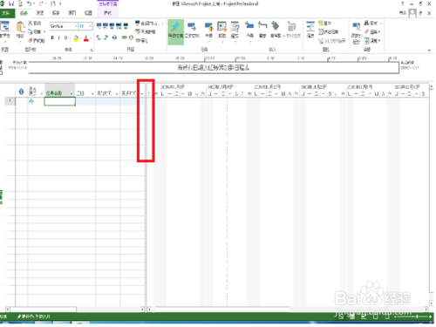Mark task 50% complete
Screen dimensions: 436x327
(x=112, y=26)
